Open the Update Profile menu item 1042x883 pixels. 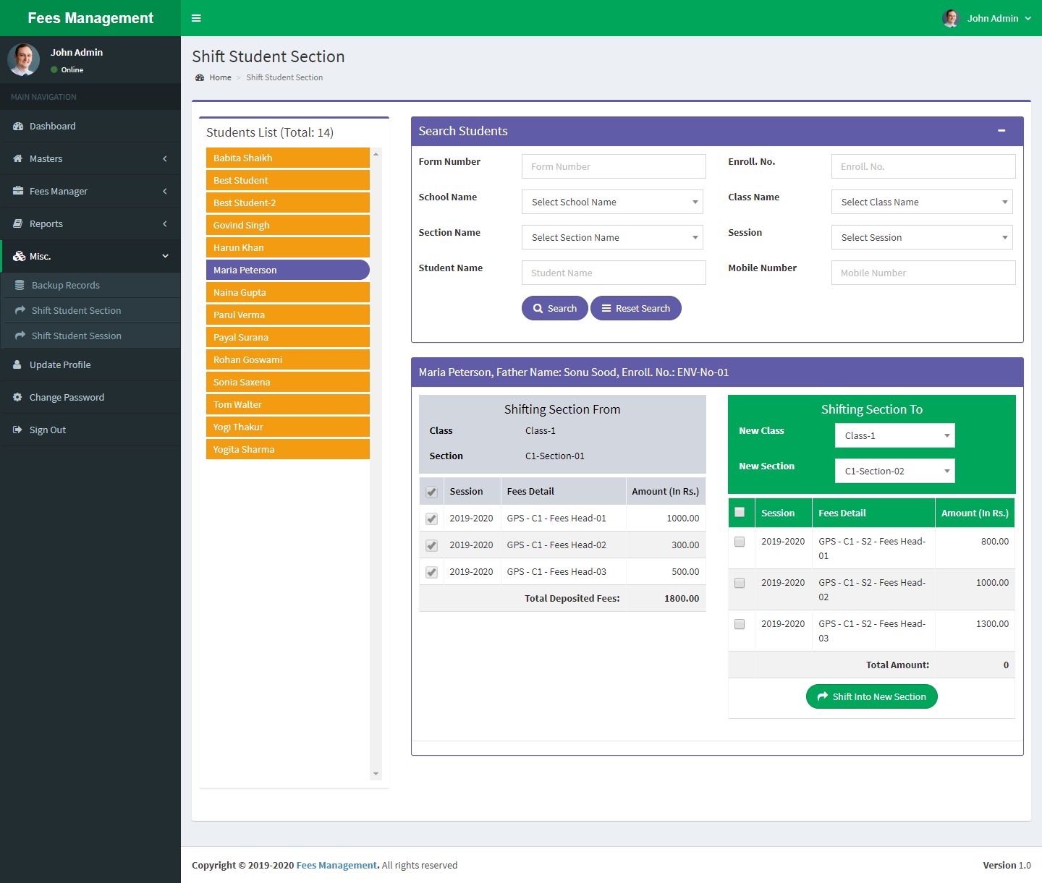[60, 365]
